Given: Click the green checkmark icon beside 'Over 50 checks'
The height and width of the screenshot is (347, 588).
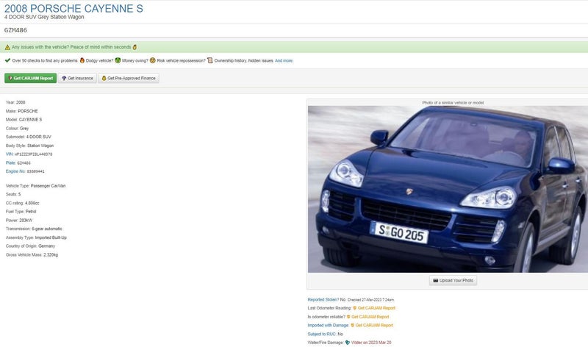Looking at the screenshot, I should [7, 60].
